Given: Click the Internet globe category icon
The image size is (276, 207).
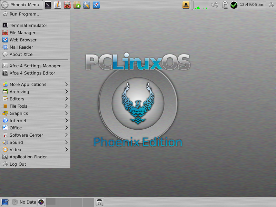Looking at the screenshot, I should coord(5,120).
